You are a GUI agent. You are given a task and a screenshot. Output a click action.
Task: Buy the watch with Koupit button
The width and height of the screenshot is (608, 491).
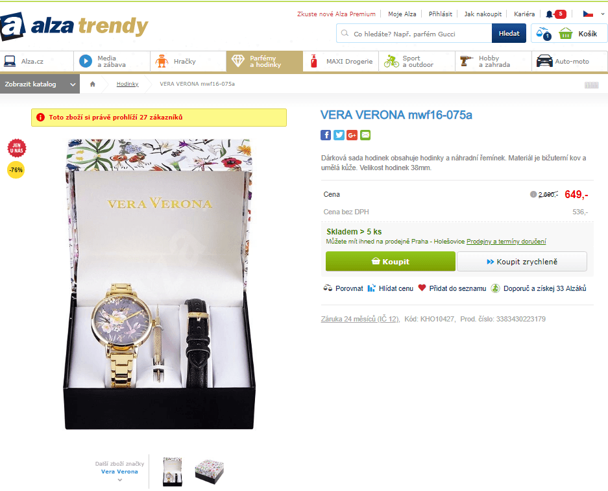[x=391, y=261]
